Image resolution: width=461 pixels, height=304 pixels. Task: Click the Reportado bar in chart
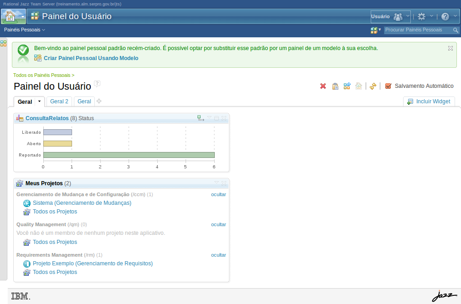pos(129,155)
